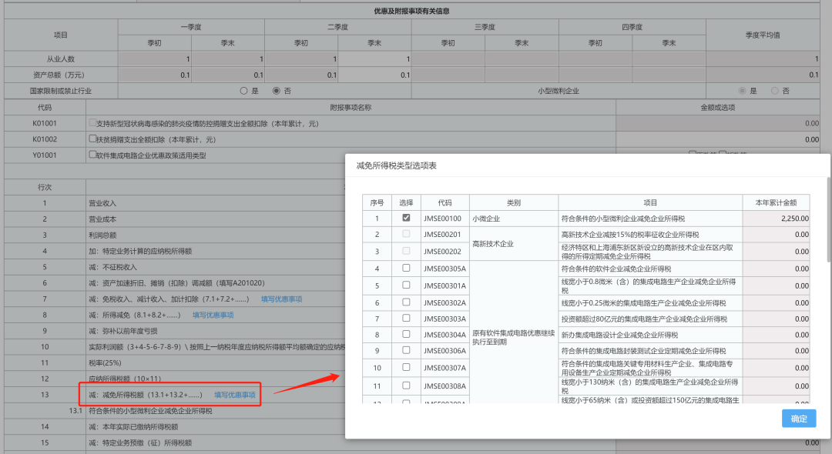Check the K01002 扶贫捐赠 checkbox
The width and height of the screenshot is (832, 454).
(92, 139)
